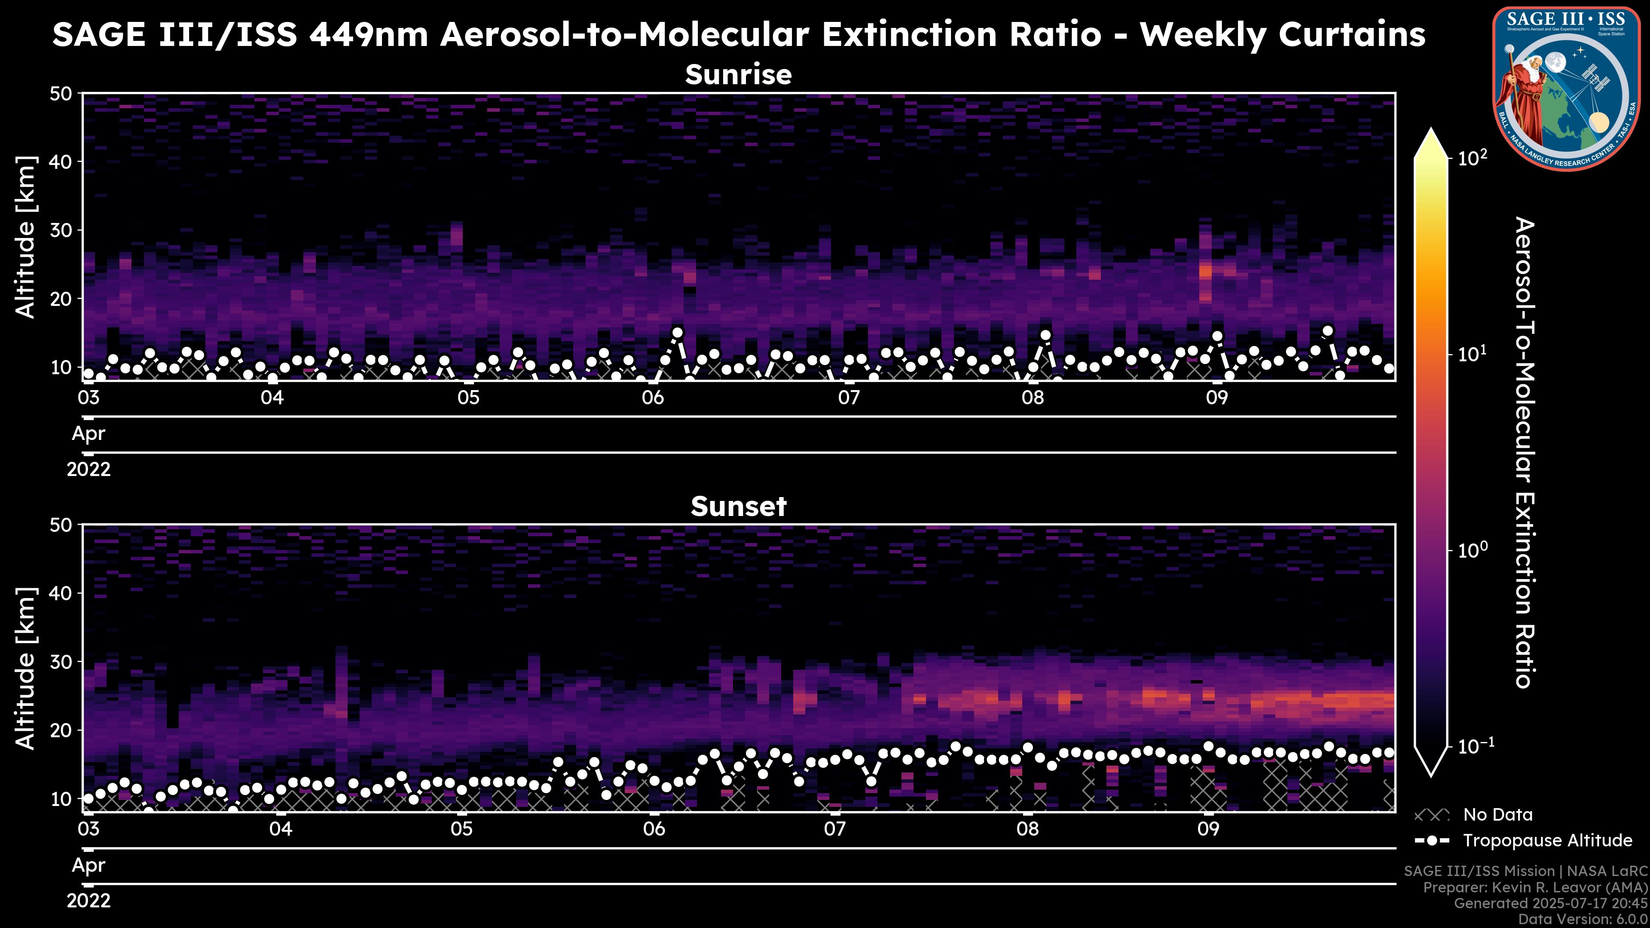The height and width of the screenshot is (928, 1650).
Task: Click the 09 date tick under Sunset
Action: click(1208, 829)
